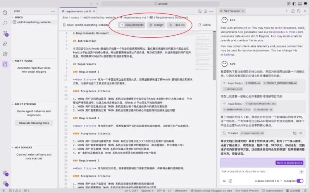Viewport: 310px width, 193px height.
Task: Open the customize layout icon
Action: 289,3
